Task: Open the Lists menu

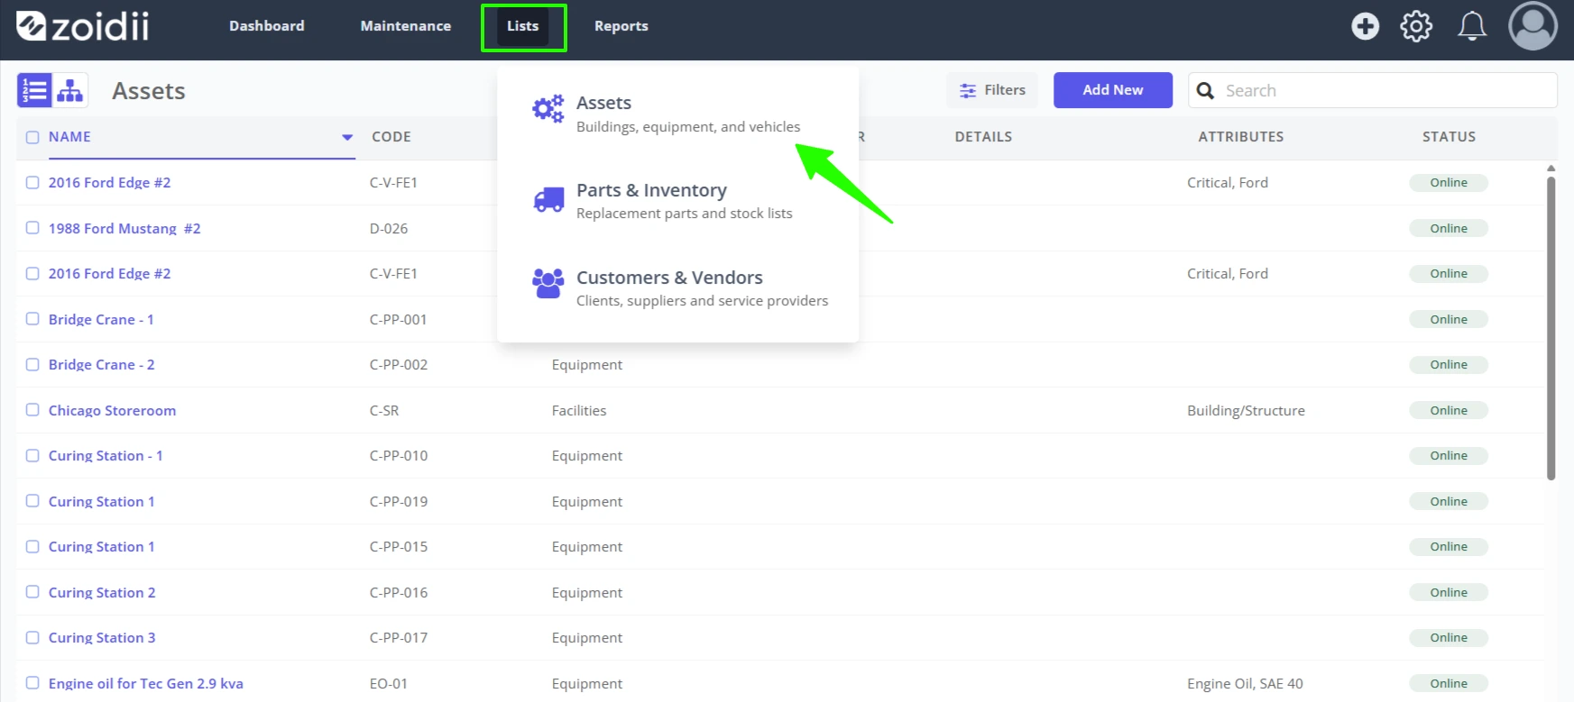Action: point(523,27)
